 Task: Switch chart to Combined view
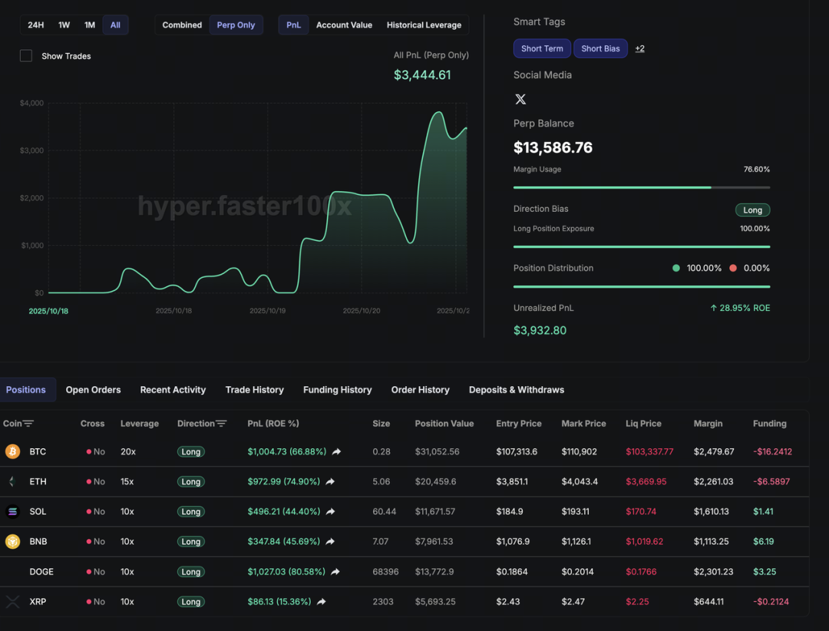pos(182,25)
